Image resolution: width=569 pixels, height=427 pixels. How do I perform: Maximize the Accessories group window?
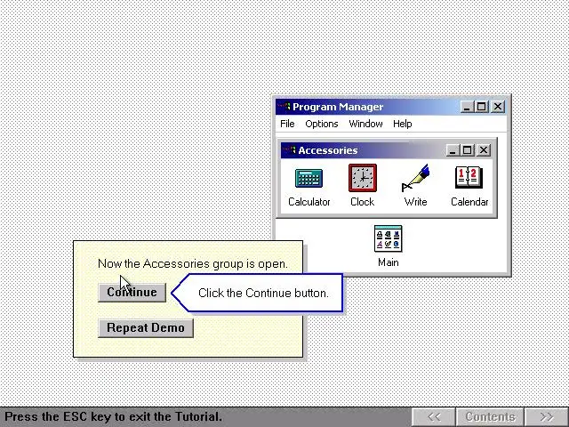467,150
